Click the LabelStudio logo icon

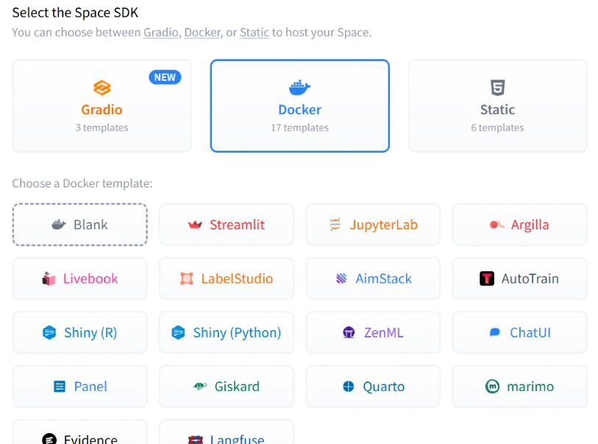187,279
